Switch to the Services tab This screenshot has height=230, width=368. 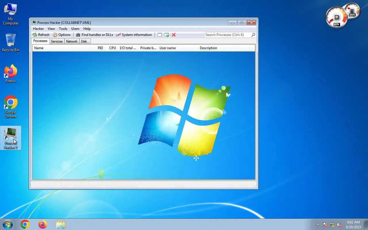point(57,41)
